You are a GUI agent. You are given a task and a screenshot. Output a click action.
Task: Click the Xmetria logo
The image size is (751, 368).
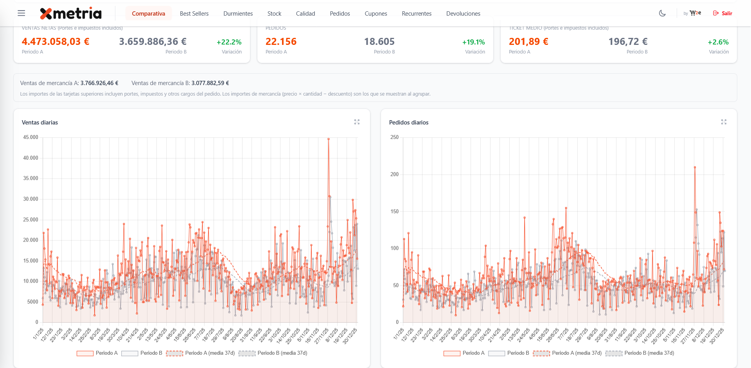point(71,13)
